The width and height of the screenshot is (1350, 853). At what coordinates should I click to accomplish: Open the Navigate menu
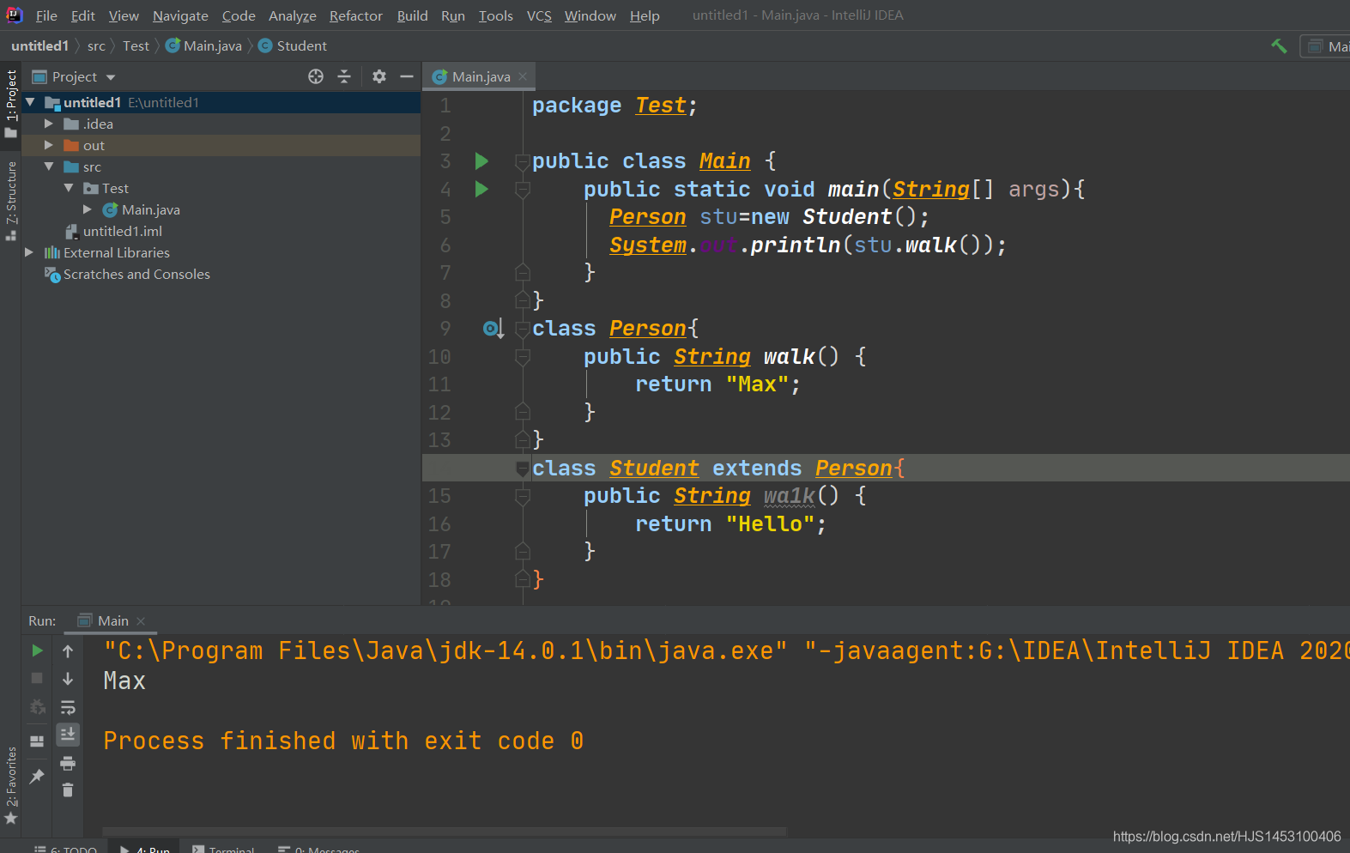(180, 15)
